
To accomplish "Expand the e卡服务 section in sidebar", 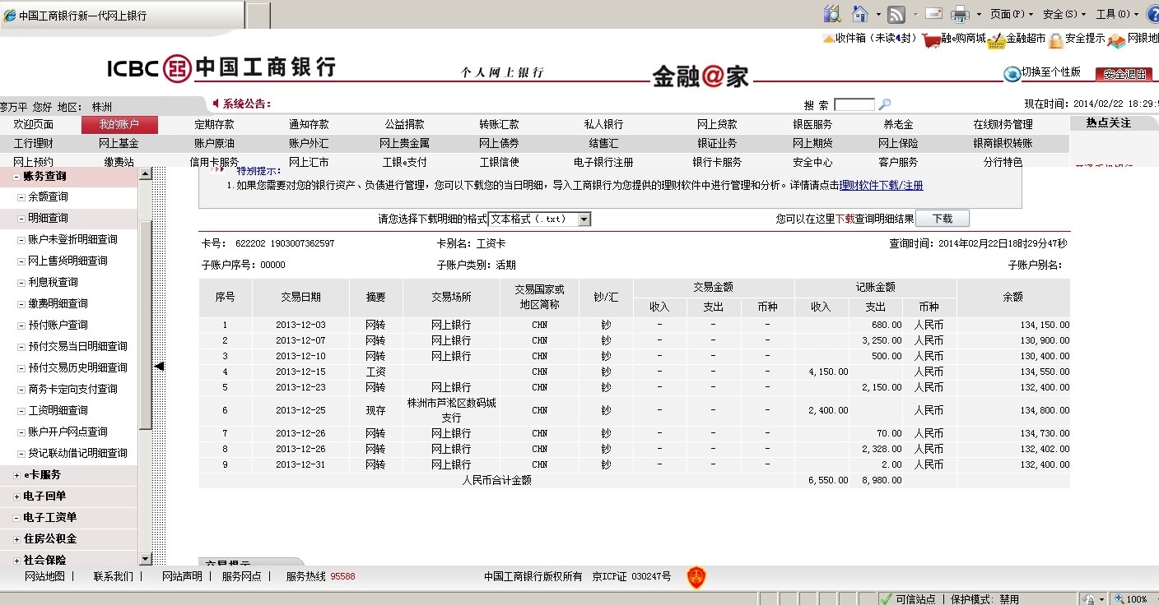I will 17,475.
